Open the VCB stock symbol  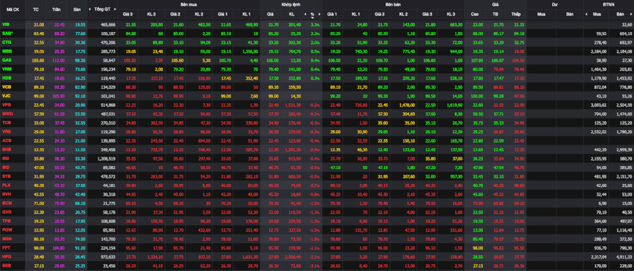pyautogui.click(x=6, y=86)
